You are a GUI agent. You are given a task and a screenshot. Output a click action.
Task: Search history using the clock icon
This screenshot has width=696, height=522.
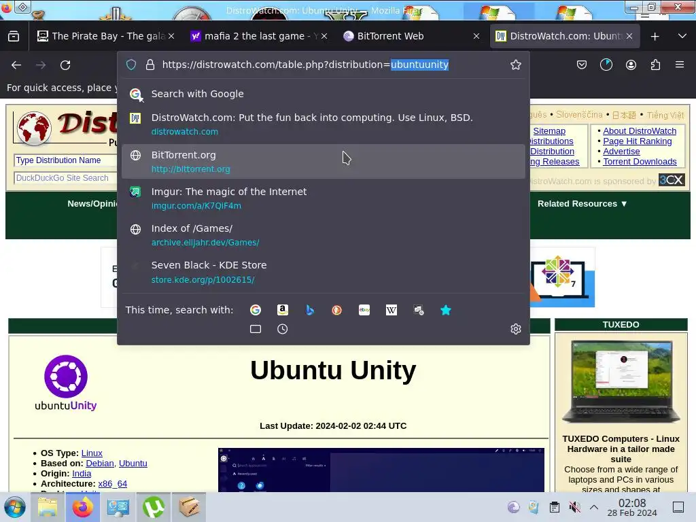(x=282, y=329)
